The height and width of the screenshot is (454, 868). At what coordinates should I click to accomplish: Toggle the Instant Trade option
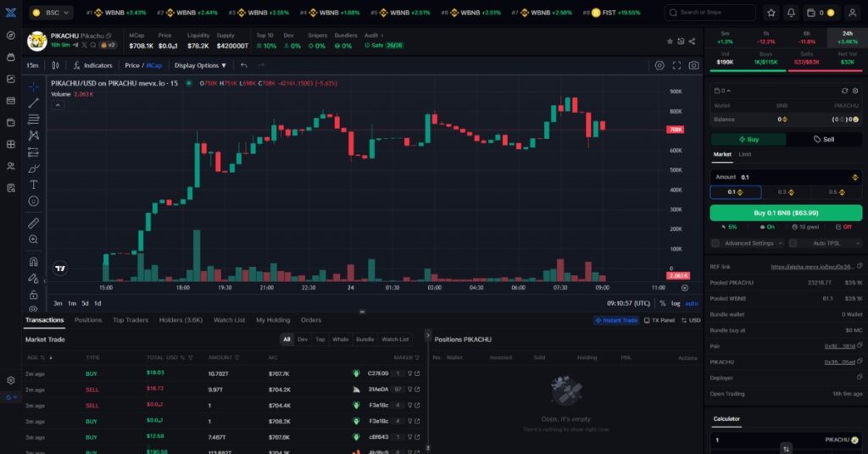point(616,320)
